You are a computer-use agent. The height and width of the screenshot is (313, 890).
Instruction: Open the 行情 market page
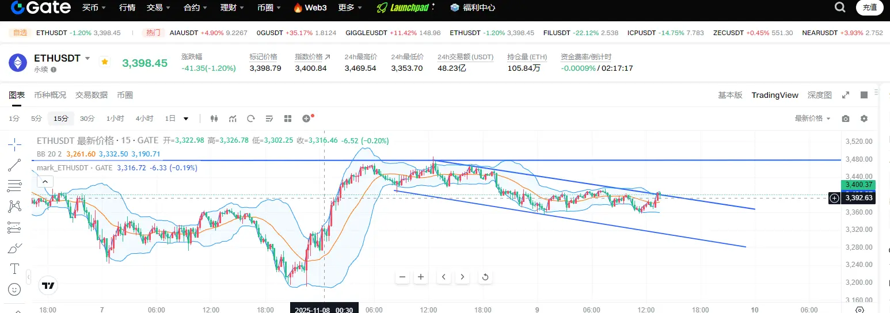[x=127, y=7]
